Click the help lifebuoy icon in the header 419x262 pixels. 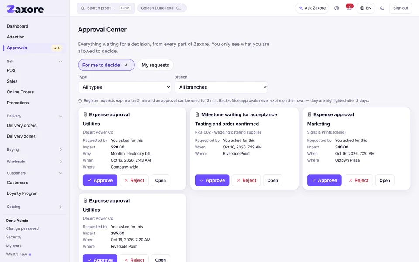point(337,8)
